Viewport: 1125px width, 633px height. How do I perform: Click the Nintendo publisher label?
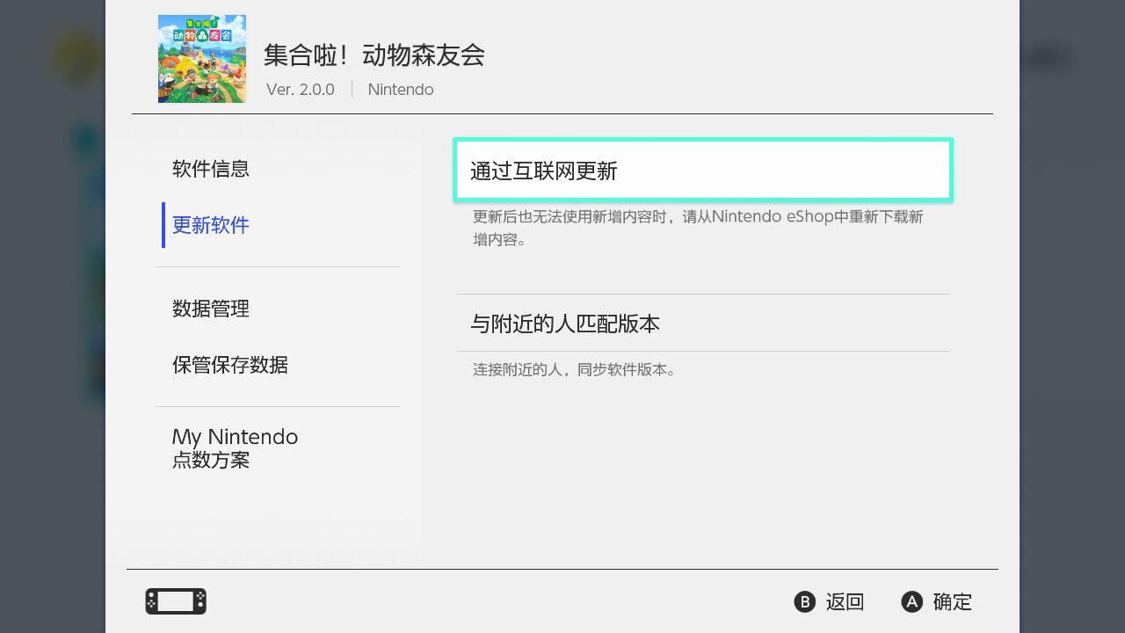pos(400,90)
